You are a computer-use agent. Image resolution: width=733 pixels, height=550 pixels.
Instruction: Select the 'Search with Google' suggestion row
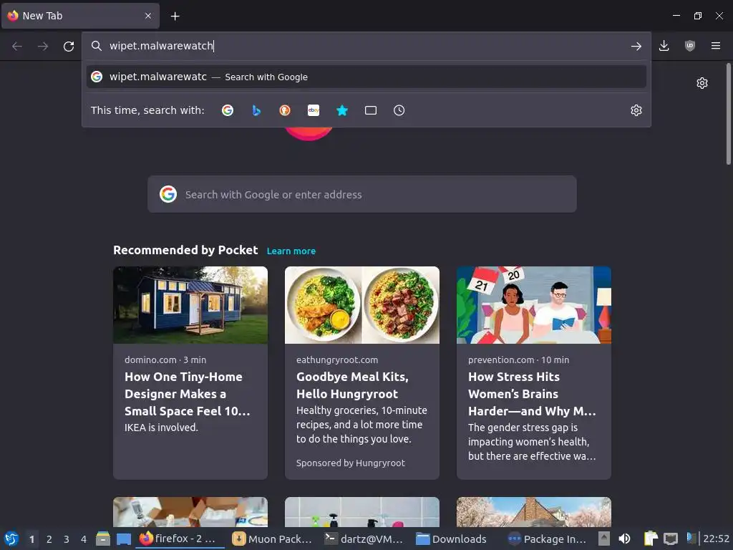366,77
